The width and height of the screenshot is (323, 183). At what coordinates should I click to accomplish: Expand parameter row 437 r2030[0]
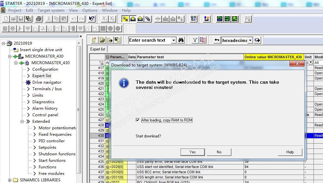pos(108,172)
